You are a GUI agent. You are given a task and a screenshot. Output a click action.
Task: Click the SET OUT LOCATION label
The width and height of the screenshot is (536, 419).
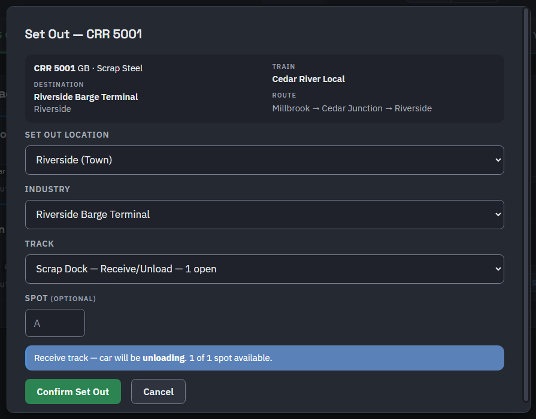tap(67, 135)
